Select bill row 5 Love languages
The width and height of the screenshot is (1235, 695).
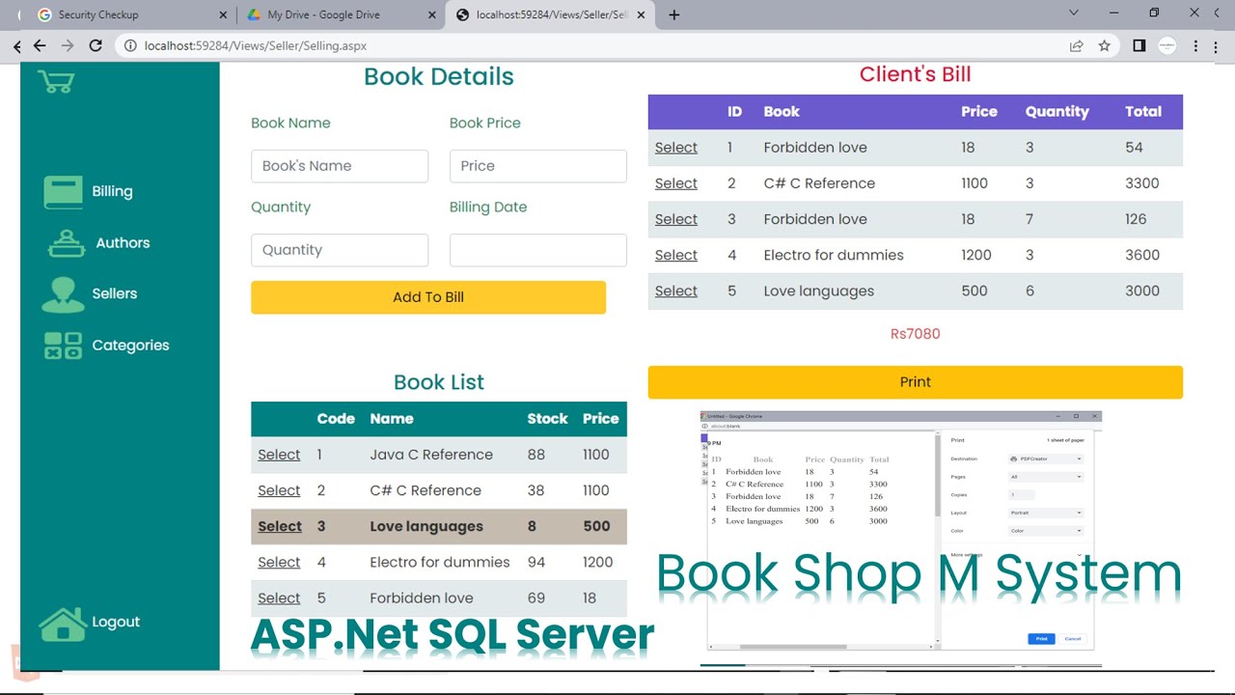click(675, 291)
